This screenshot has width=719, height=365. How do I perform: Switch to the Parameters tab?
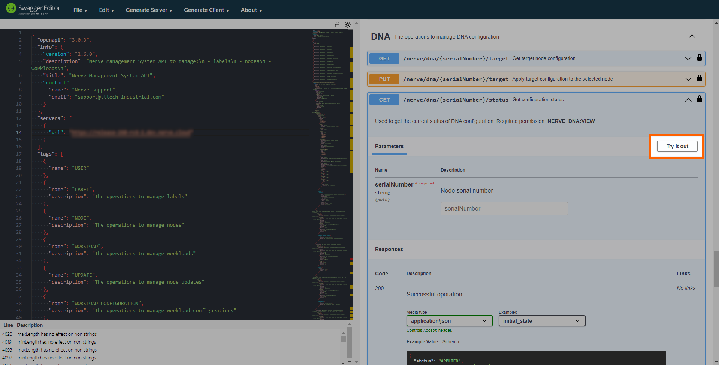pyautogui.click(x=389, y=146)
